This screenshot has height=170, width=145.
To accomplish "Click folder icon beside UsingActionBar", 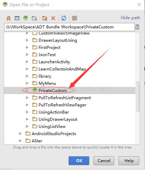I will pos(35,112).
